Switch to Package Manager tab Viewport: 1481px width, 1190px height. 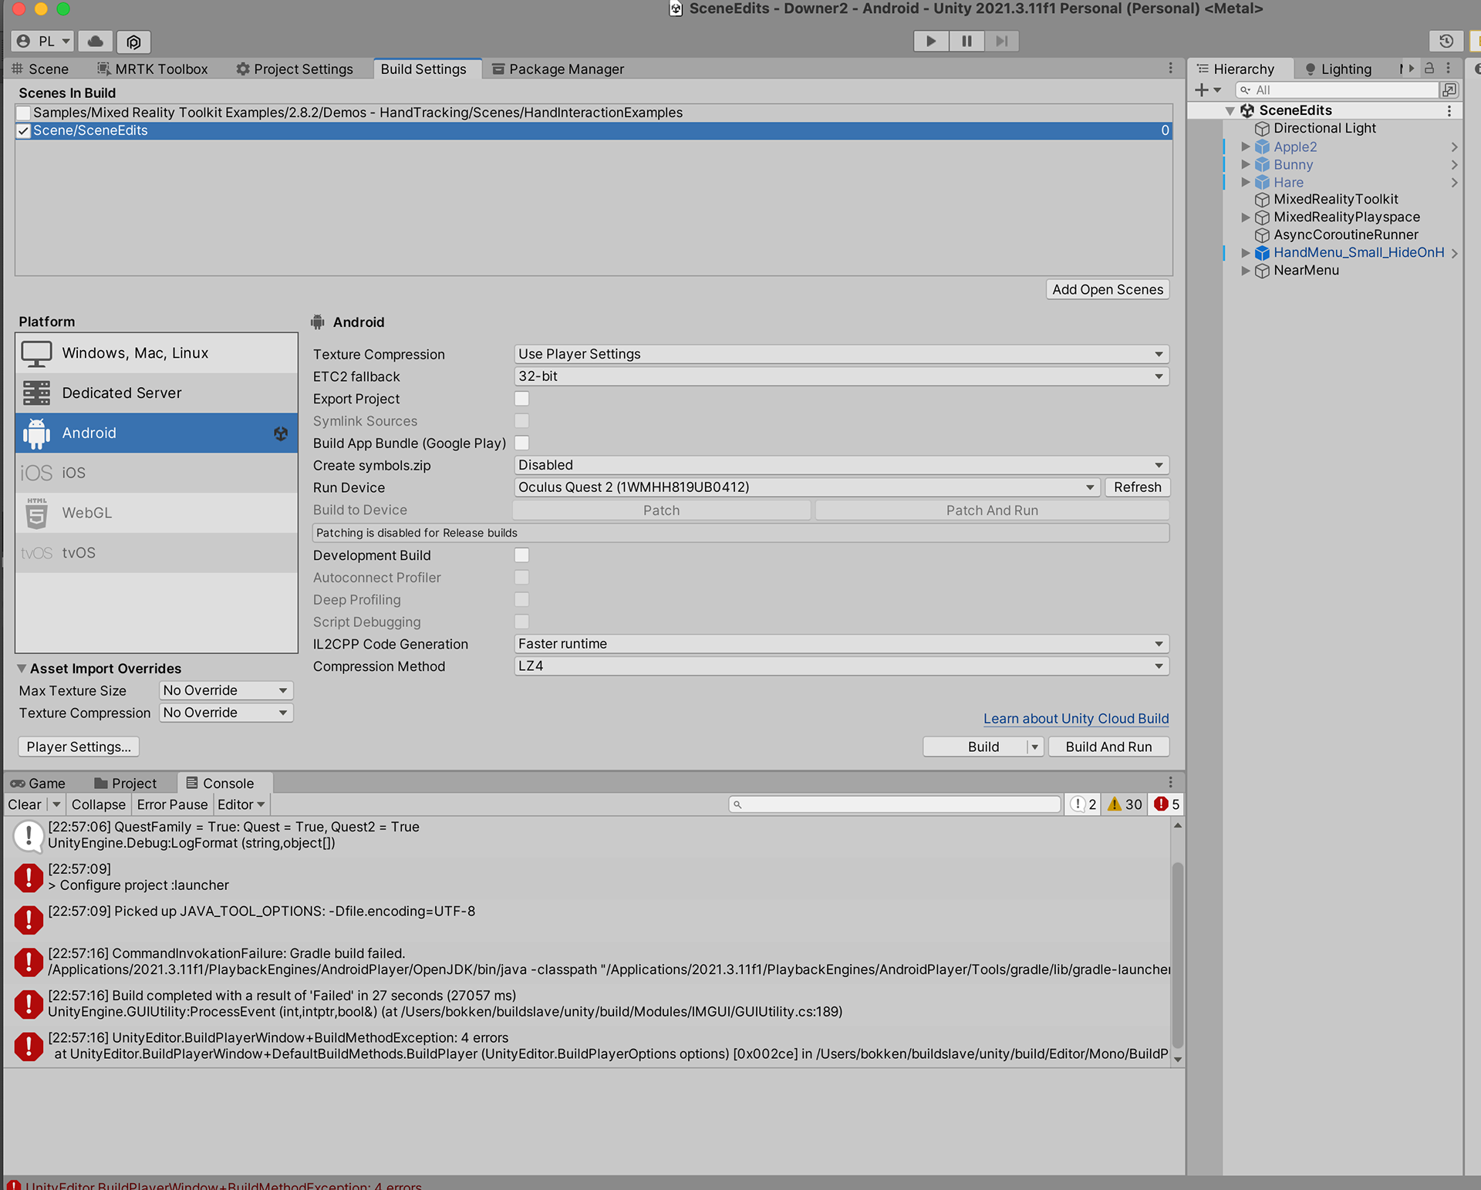[558, 69]
